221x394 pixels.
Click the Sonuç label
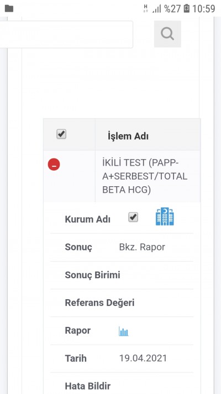(x=78, y=247)
